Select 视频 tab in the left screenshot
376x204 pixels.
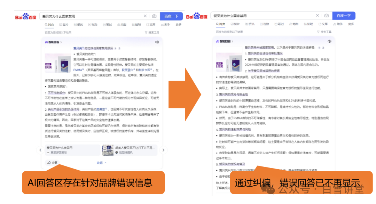coord(93,25)
